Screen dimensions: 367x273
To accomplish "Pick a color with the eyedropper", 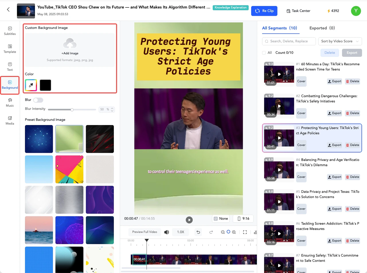I will [x=31, y=85].
